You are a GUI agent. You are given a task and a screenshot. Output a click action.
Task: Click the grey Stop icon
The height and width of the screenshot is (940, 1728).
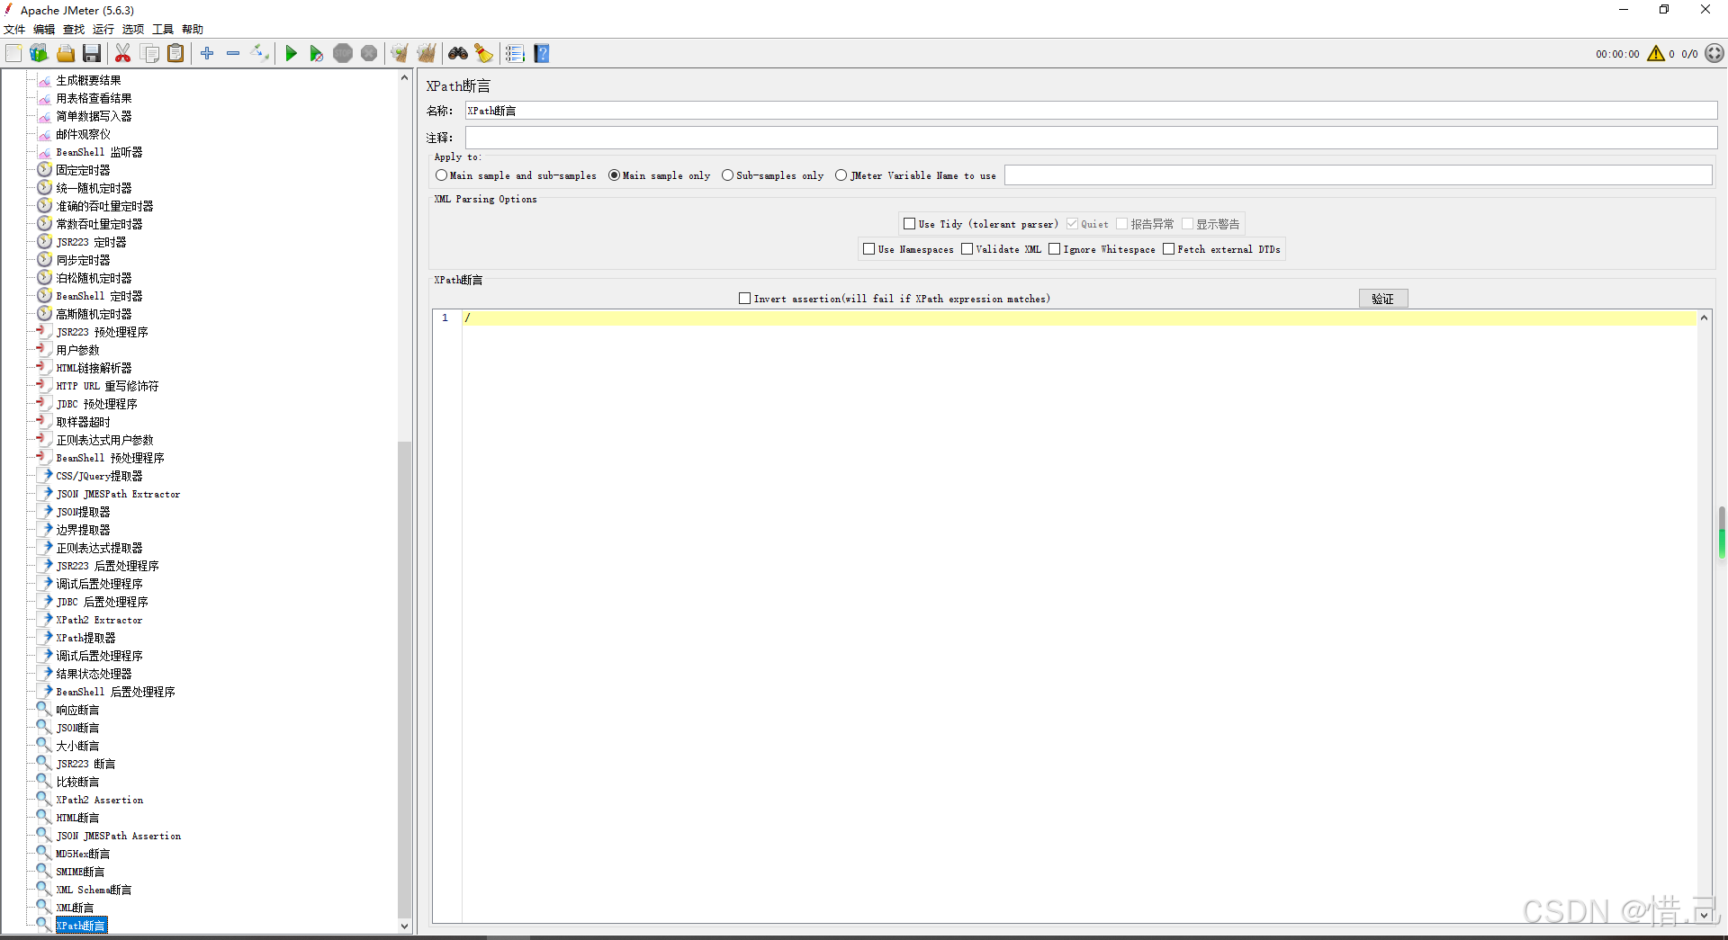coord(343,54)
